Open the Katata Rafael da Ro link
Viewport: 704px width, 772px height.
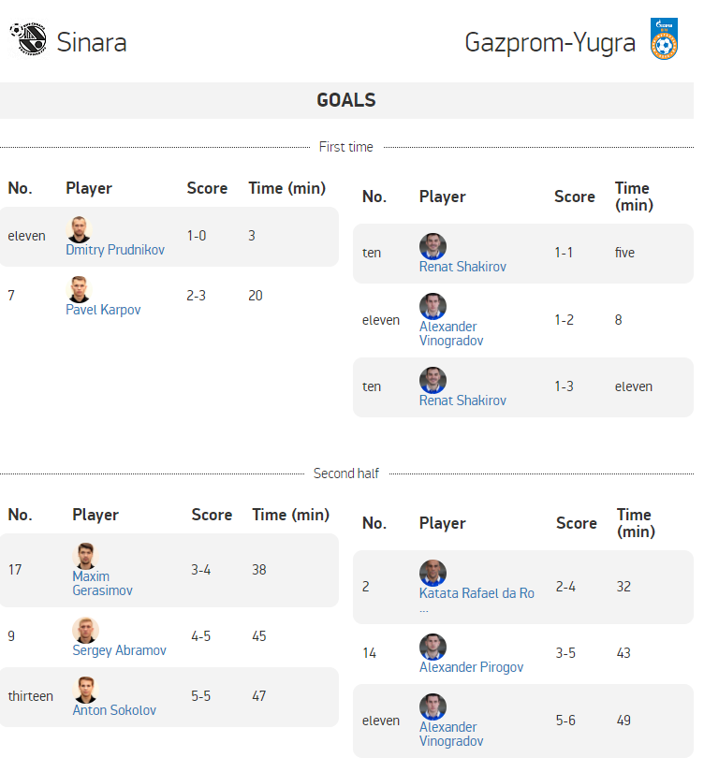(x=477, y=593)
